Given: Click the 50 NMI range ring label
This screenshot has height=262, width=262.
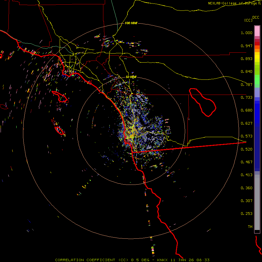Looking at the screenshot, I should tap(131, 77).
